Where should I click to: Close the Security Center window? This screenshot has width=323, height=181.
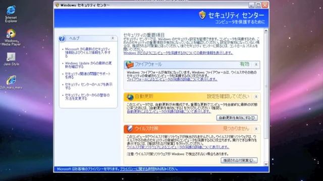coord(265,5)
